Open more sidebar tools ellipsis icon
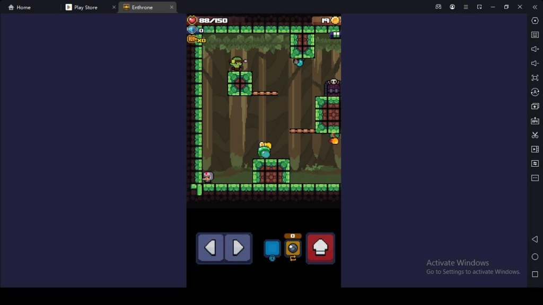This screenshot has height=305, width=543. [535, 178]
